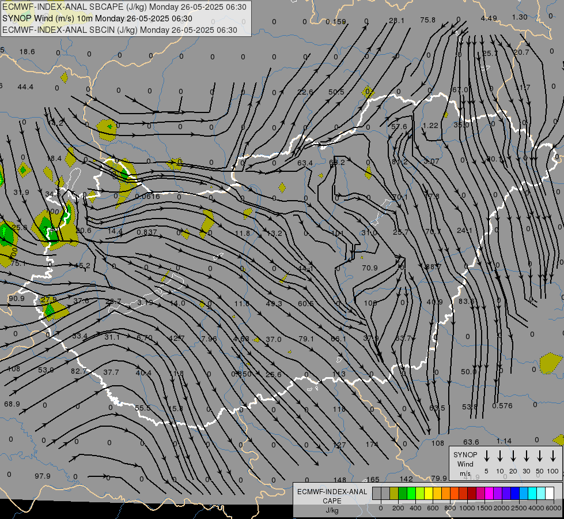Screen dimensions: 564x519
Task: Click the map value 1.22
Action: click(430, 125)
